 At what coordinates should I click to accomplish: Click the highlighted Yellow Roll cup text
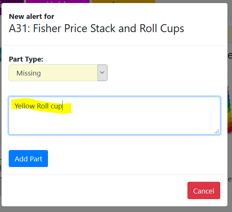[38, 106]
